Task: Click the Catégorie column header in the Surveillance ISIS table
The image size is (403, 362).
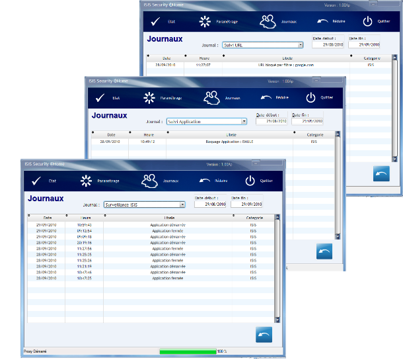Action: pos(254,217)
